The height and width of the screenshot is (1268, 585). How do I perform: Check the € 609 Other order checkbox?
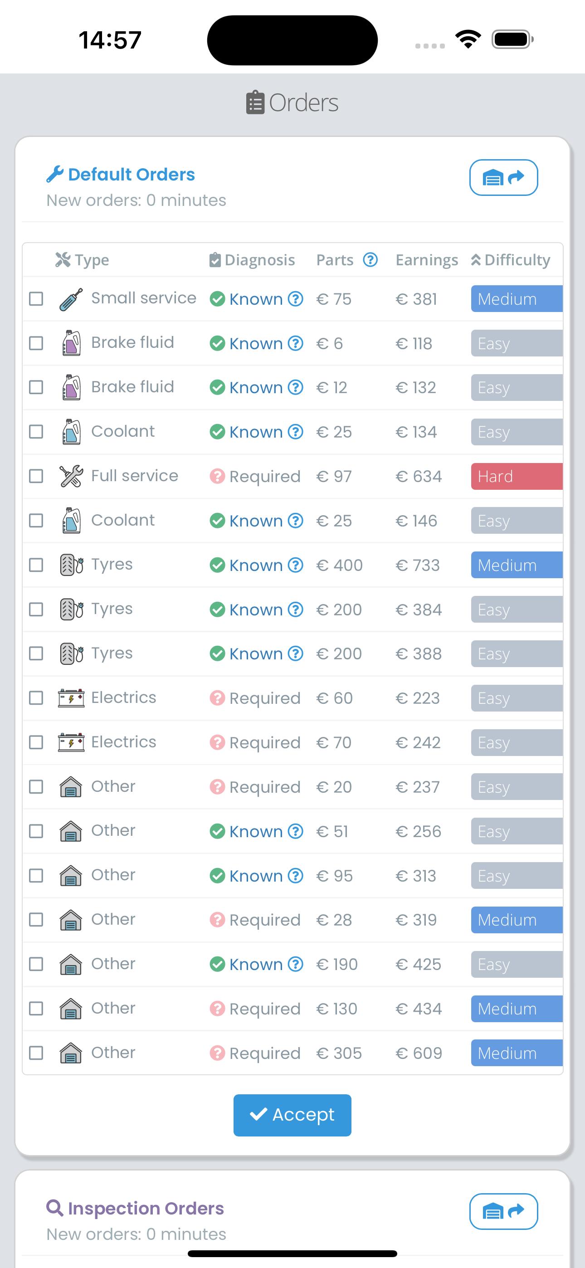click(36, 1053)
